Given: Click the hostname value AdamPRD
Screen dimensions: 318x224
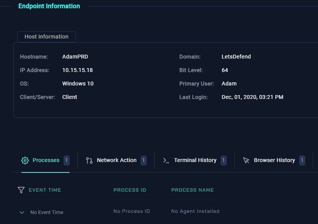Looking at the screenshot, I should [75, 57].
